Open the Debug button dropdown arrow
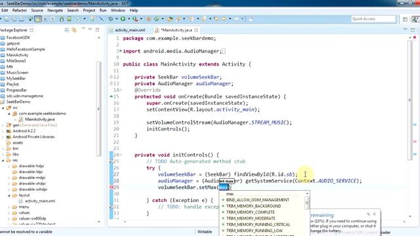The height and width of the screenshot is (236, 420). [116, 19]
